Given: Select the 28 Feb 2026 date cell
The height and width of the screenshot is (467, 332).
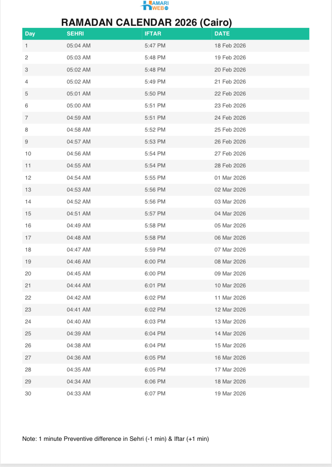Looking at the screenshot, I should 230,165.
